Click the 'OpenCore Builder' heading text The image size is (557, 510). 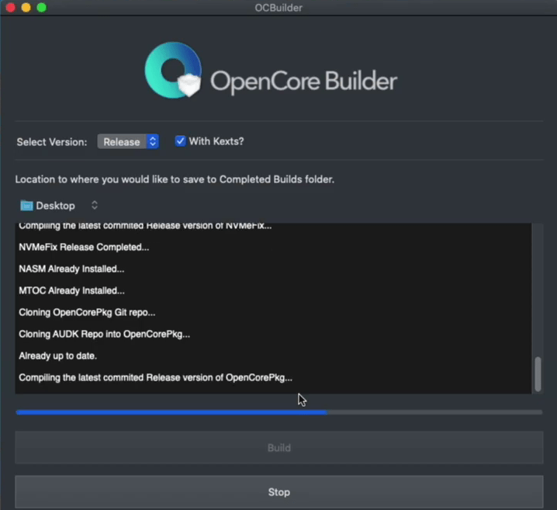tap(304, 82)
